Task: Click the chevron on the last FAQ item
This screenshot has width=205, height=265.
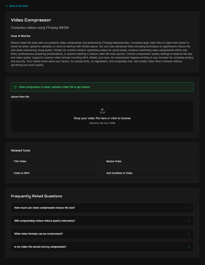Action: [x=189, y=247]
